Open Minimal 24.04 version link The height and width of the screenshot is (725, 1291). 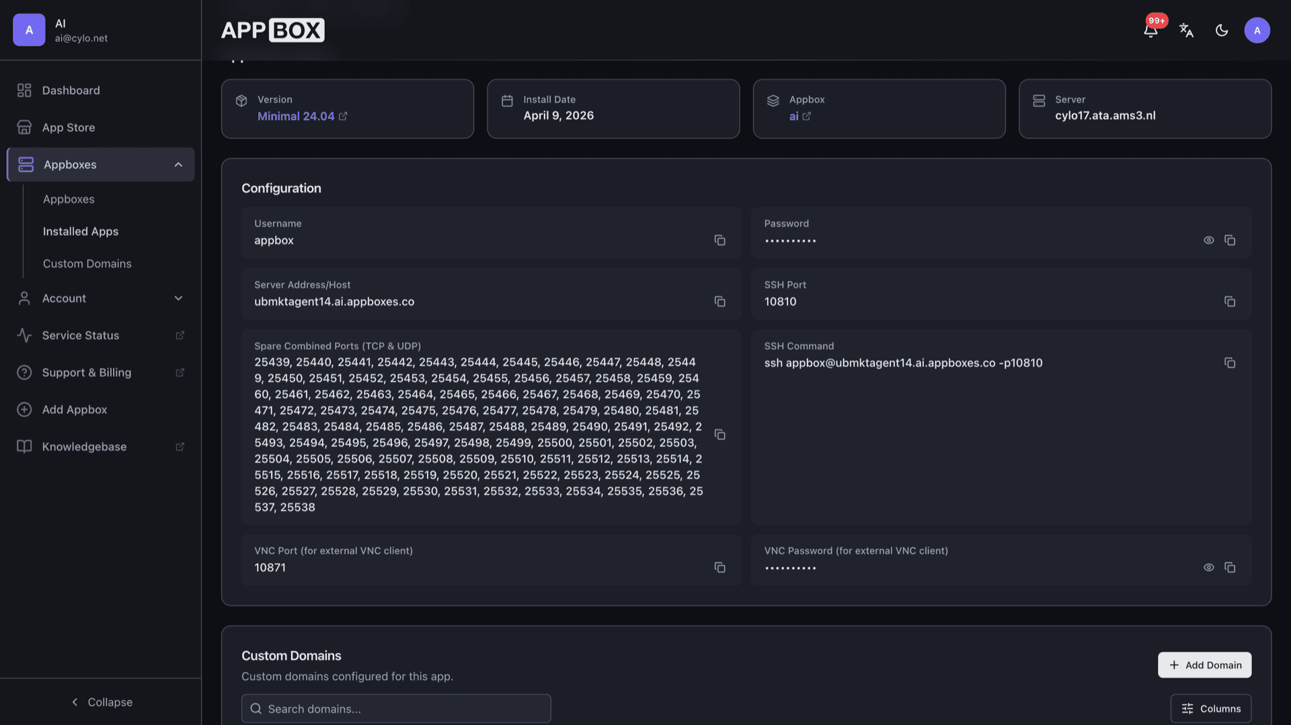(296, 116)
